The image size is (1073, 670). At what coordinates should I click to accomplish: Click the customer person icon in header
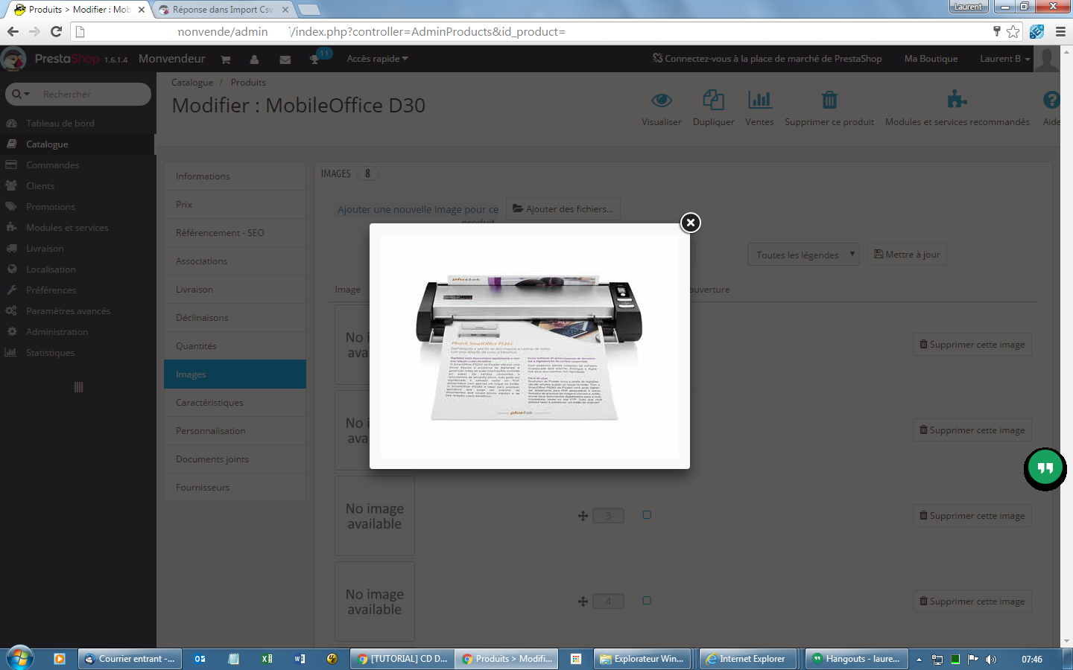click(x=254, y=59)
